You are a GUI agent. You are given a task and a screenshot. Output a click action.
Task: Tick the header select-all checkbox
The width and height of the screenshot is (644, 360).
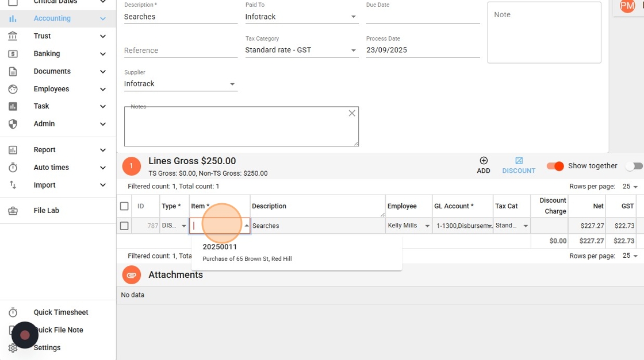pyautogui.click(x=124, y=206)
